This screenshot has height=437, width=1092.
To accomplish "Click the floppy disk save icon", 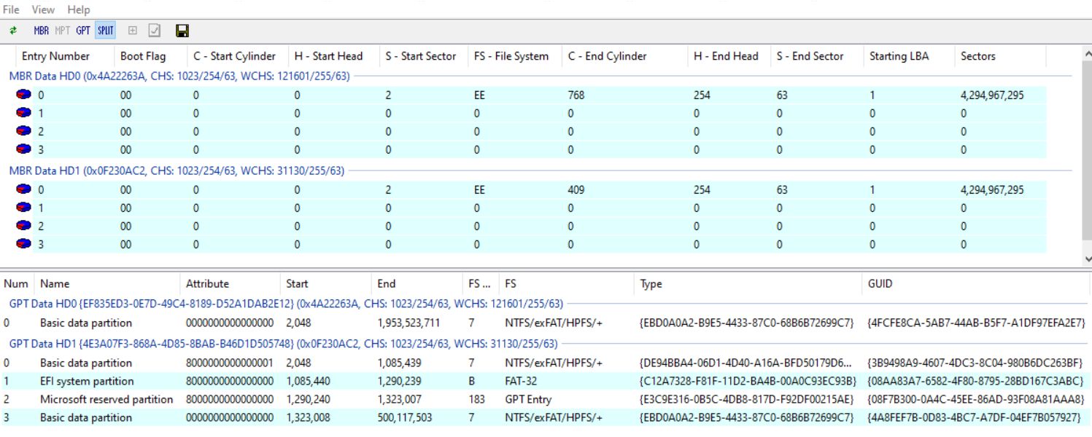I will click(182, 31).
